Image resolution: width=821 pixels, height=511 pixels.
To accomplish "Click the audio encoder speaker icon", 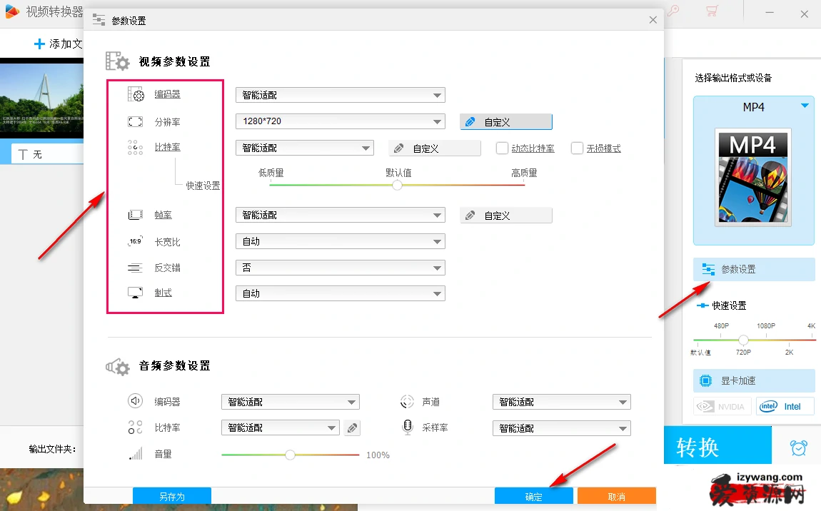I will pyautogui.click(x=136, y=401).
